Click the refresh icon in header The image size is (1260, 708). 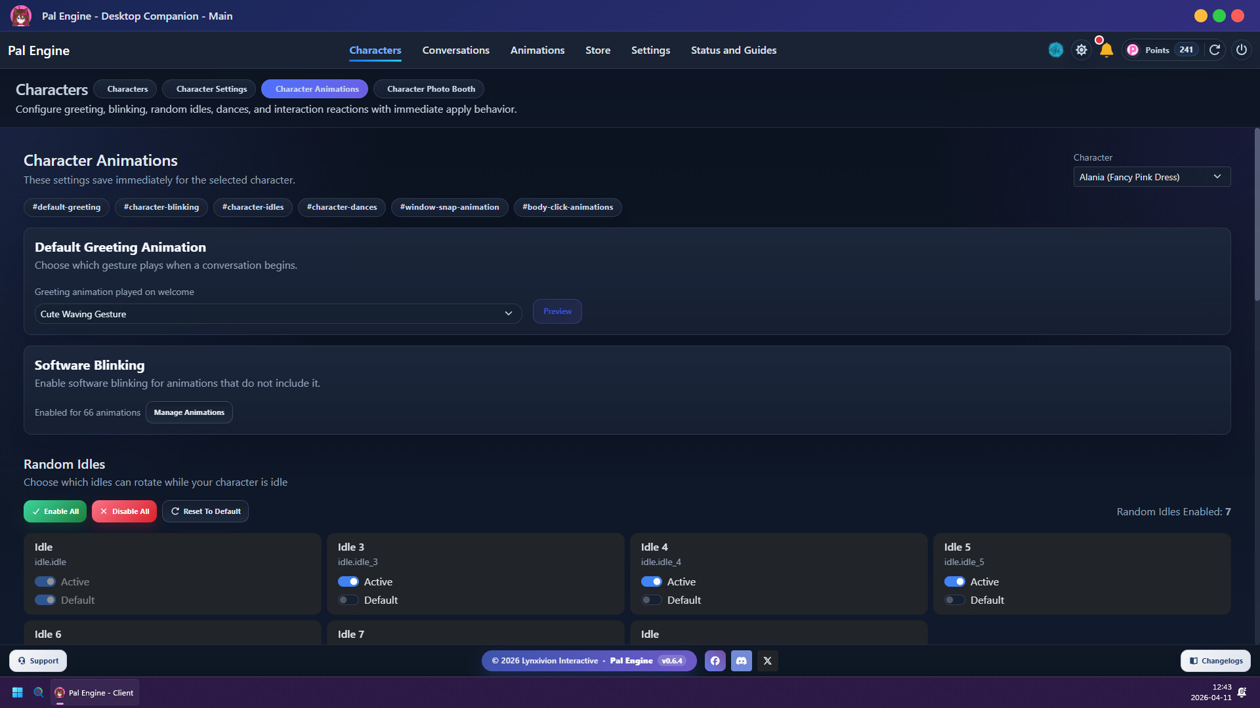point(1215,50)
